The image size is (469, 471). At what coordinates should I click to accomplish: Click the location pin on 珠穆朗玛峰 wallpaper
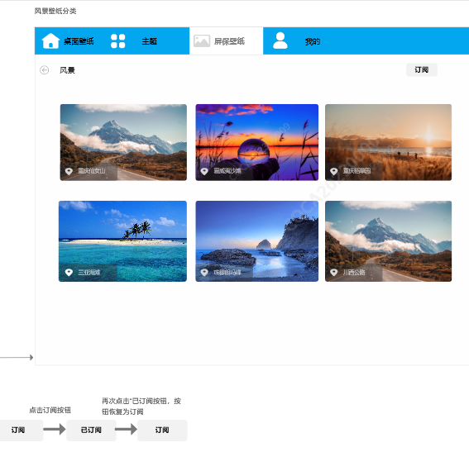tap(204, 273)
